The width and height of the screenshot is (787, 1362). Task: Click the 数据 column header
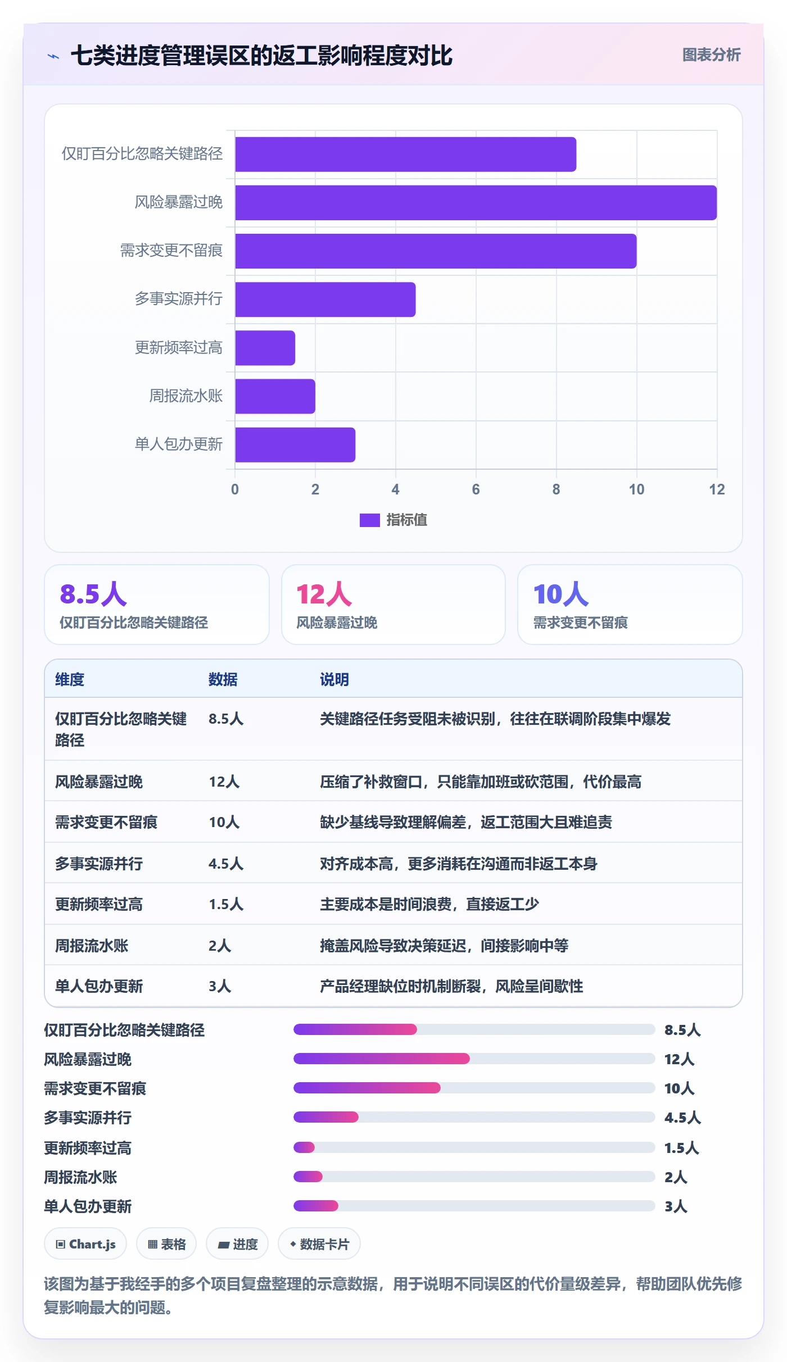(x=223, y=679)
